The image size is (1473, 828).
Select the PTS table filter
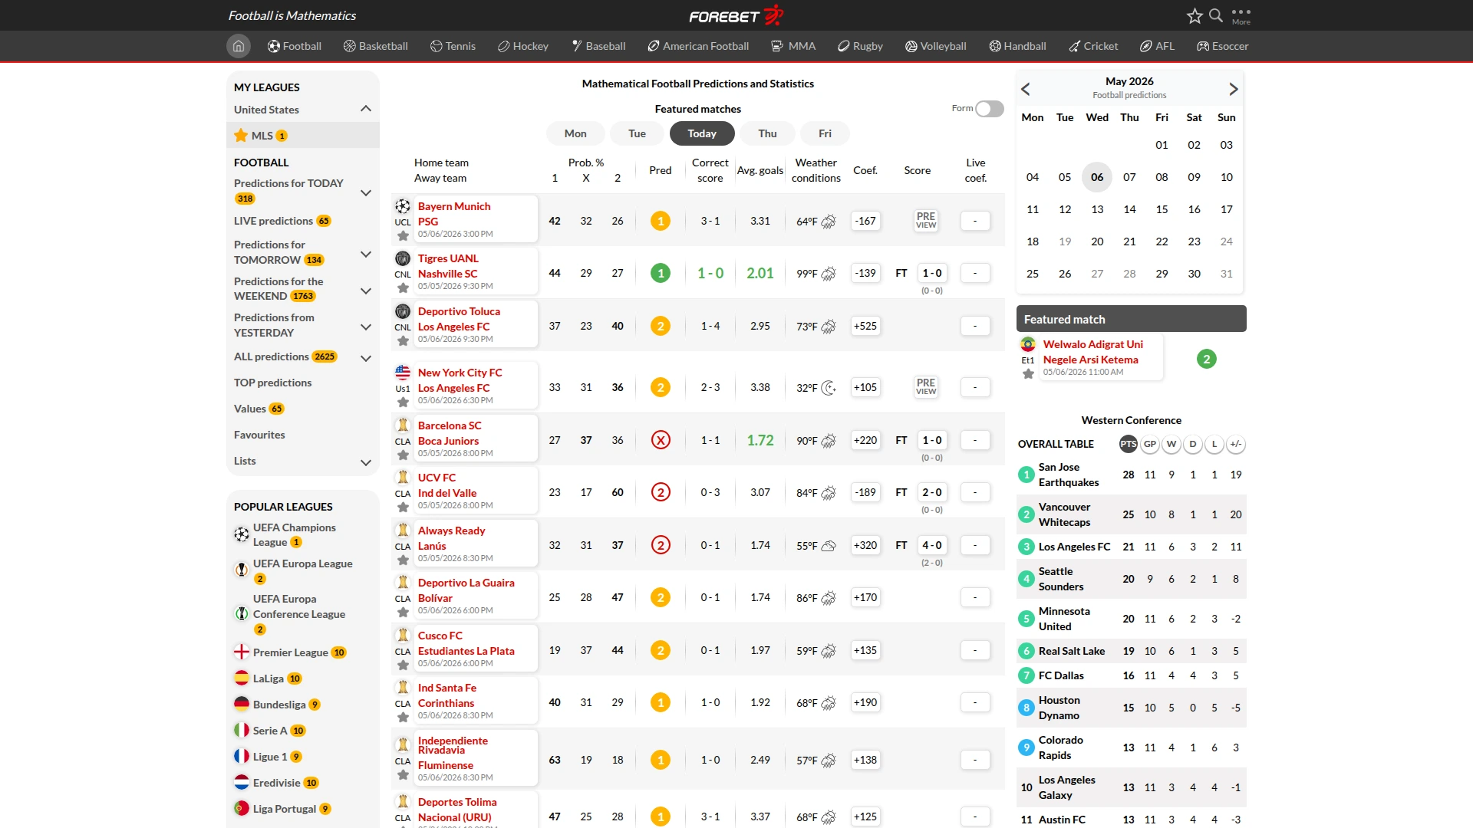[x=1129, y=444]
